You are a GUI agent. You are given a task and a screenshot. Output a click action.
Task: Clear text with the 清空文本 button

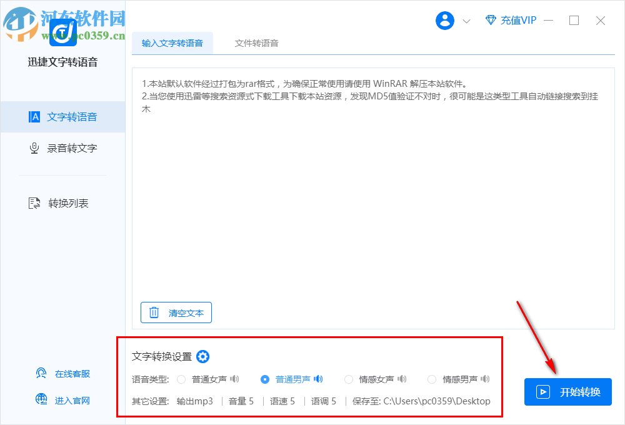coord(176,312)
